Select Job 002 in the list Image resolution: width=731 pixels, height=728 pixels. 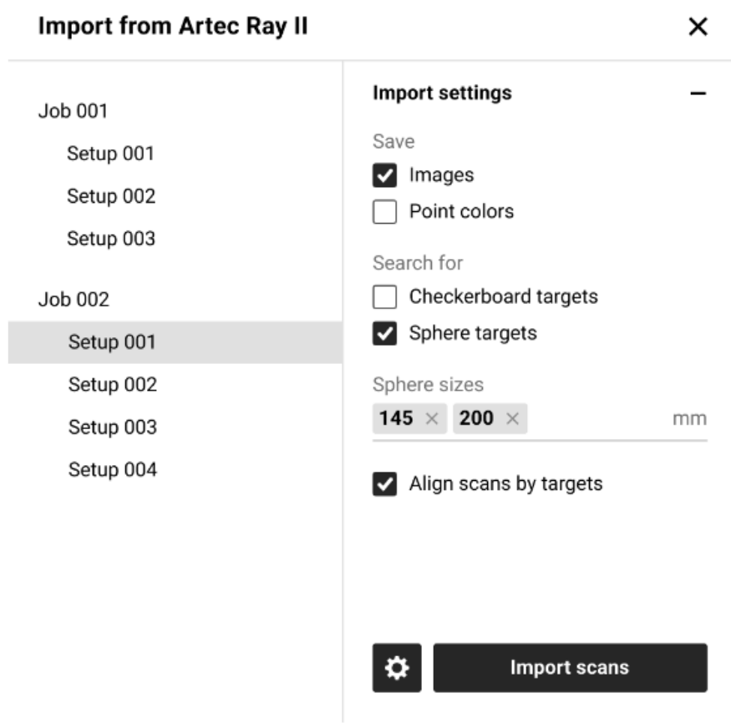pyautogui.click(x=74, y=300)
